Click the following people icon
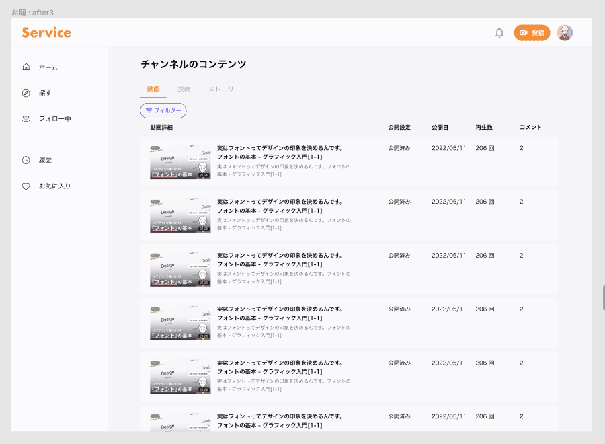 coord(26,119)
